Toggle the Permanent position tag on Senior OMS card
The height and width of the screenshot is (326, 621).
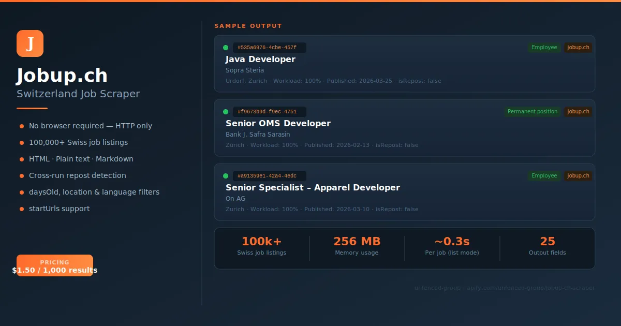tap(532, 111)
